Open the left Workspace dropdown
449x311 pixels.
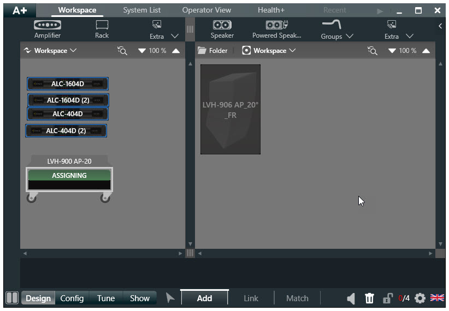tap(50, 51)
